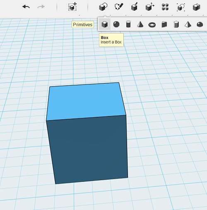This screenshot has height=210, width=207.
Task: Insert a Box primitive
Action: point(105,24)
